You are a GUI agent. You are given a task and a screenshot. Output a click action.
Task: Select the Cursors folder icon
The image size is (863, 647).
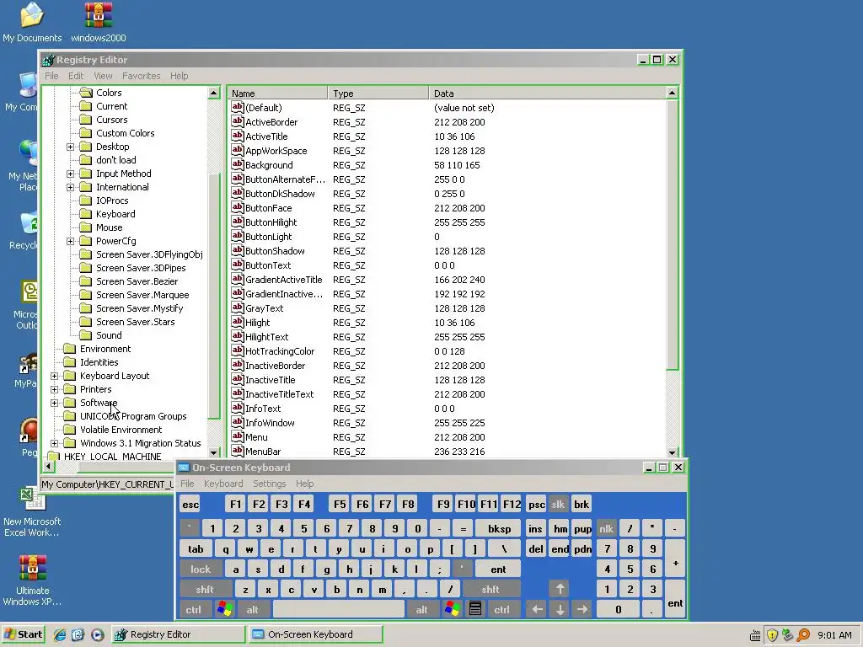[x=86, y=120]
